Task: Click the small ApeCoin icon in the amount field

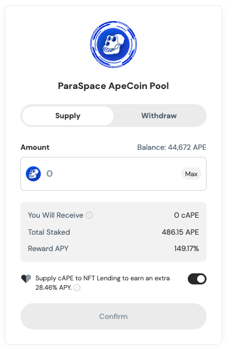Action: pyautogui.click(x=33, y=174)
